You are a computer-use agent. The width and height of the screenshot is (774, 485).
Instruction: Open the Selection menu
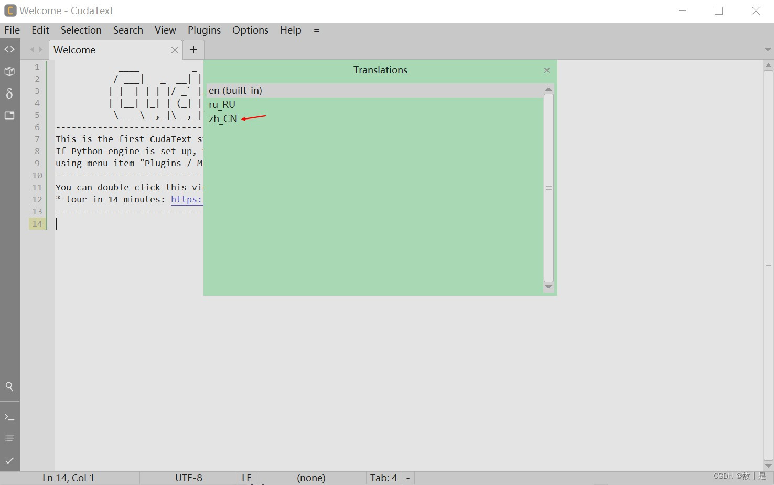[x=81, y=30]
